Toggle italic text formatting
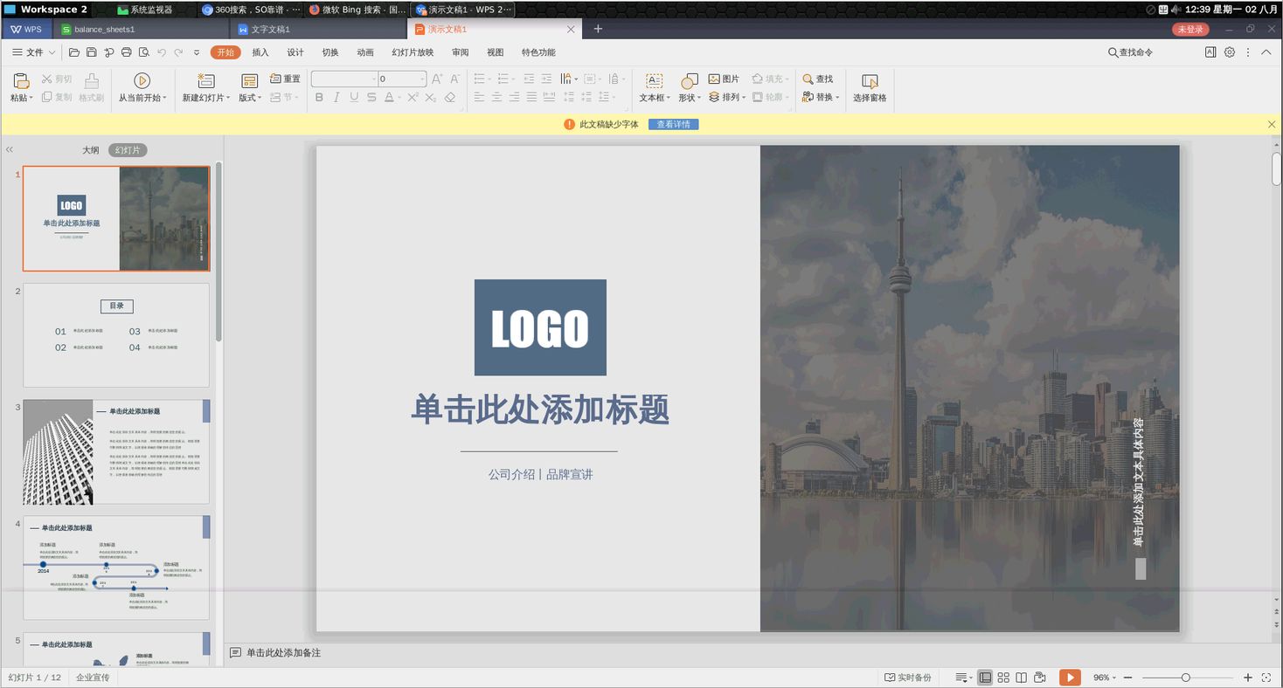1283x688 pixels. 336,97
